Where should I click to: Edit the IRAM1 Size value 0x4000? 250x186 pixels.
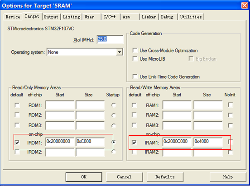208,142
